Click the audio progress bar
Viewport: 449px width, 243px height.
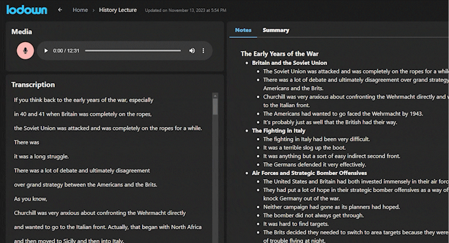[x=133, y=51]
